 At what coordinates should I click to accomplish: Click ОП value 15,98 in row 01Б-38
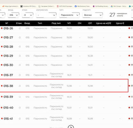click(90, 86)
